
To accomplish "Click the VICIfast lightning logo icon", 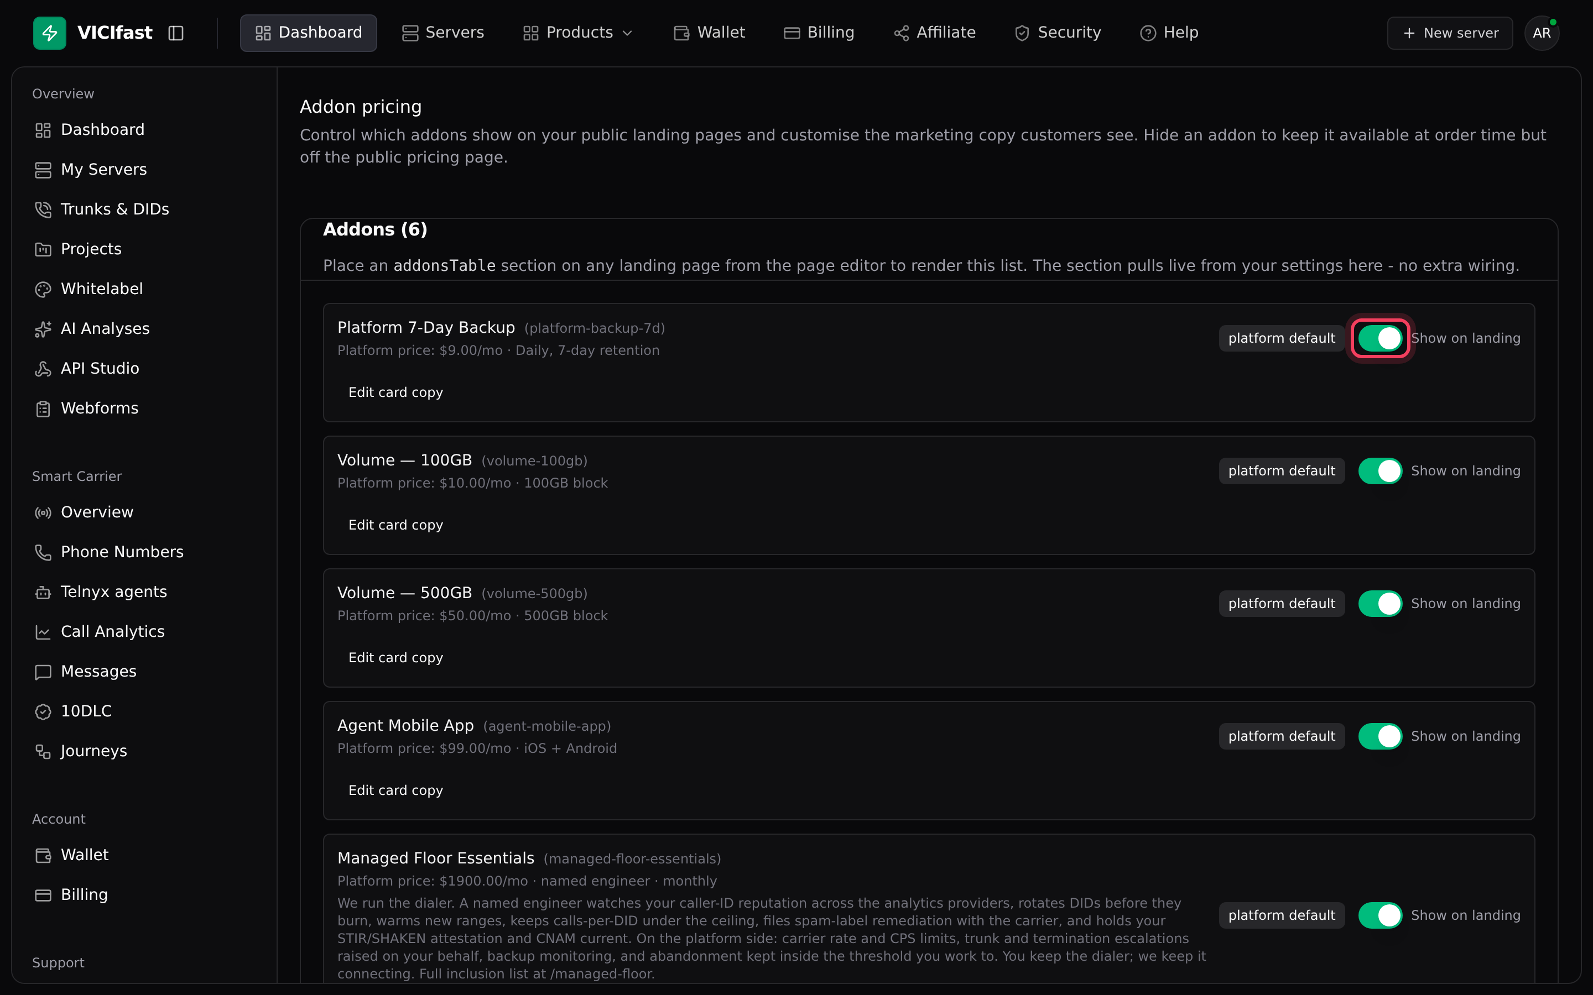I will (x=49, y=33).
